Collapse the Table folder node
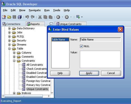131x104 pixels. coord(9,49)
